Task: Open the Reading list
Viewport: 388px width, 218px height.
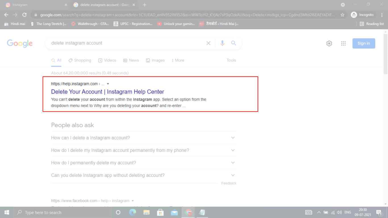Action: 372,24
